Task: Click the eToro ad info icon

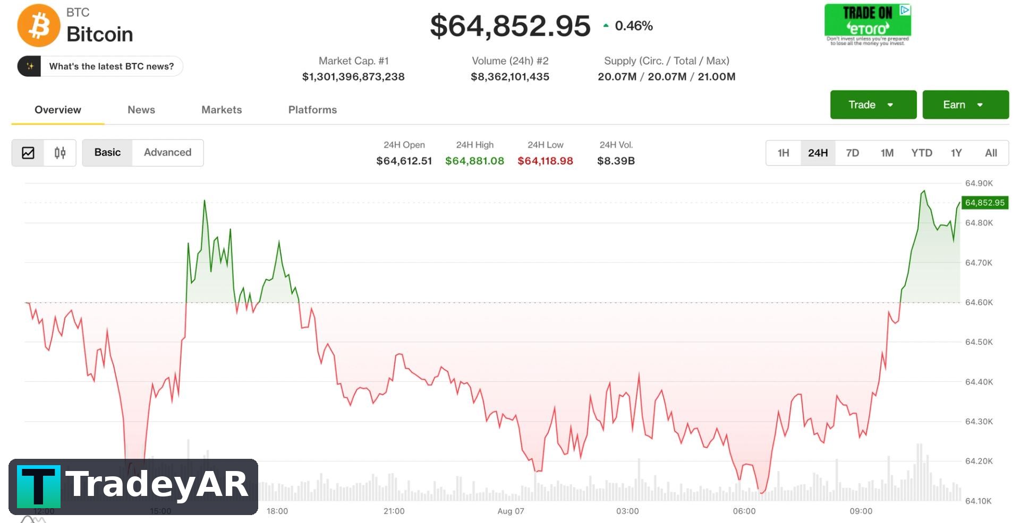Action: point(905,10)
